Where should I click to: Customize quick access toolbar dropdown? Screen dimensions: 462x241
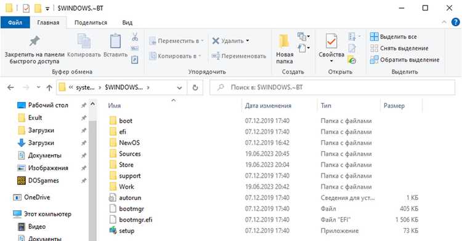47,9
